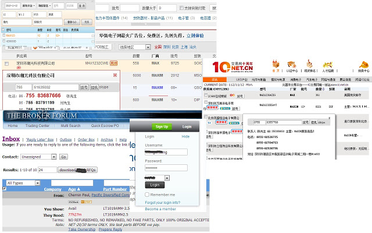Click the sort arrow beside 数量 column on IC.NET.CN
The width and height of the screenshot is (372, 233).
click(x=323, y=89)
